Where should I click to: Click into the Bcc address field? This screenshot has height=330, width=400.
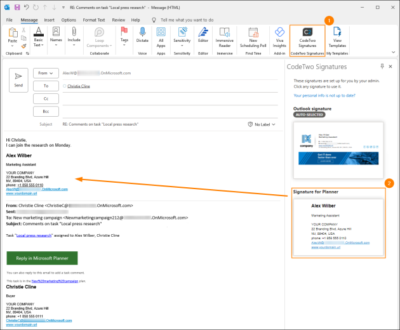coord(170,112)
